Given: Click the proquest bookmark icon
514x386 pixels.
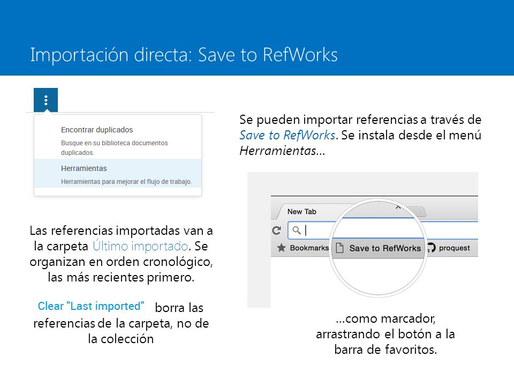Looking at the screenshot, I should tap(432, 248).
